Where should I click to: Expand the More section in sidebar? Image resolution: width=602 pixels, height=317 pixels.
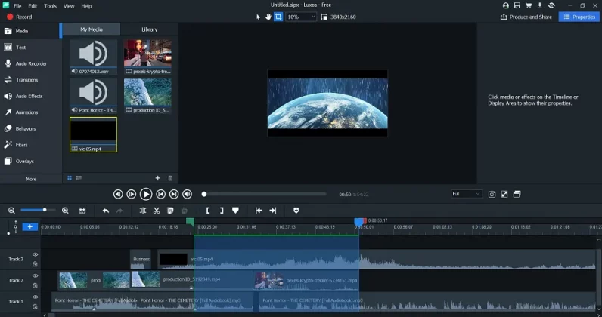pos(30,179)
